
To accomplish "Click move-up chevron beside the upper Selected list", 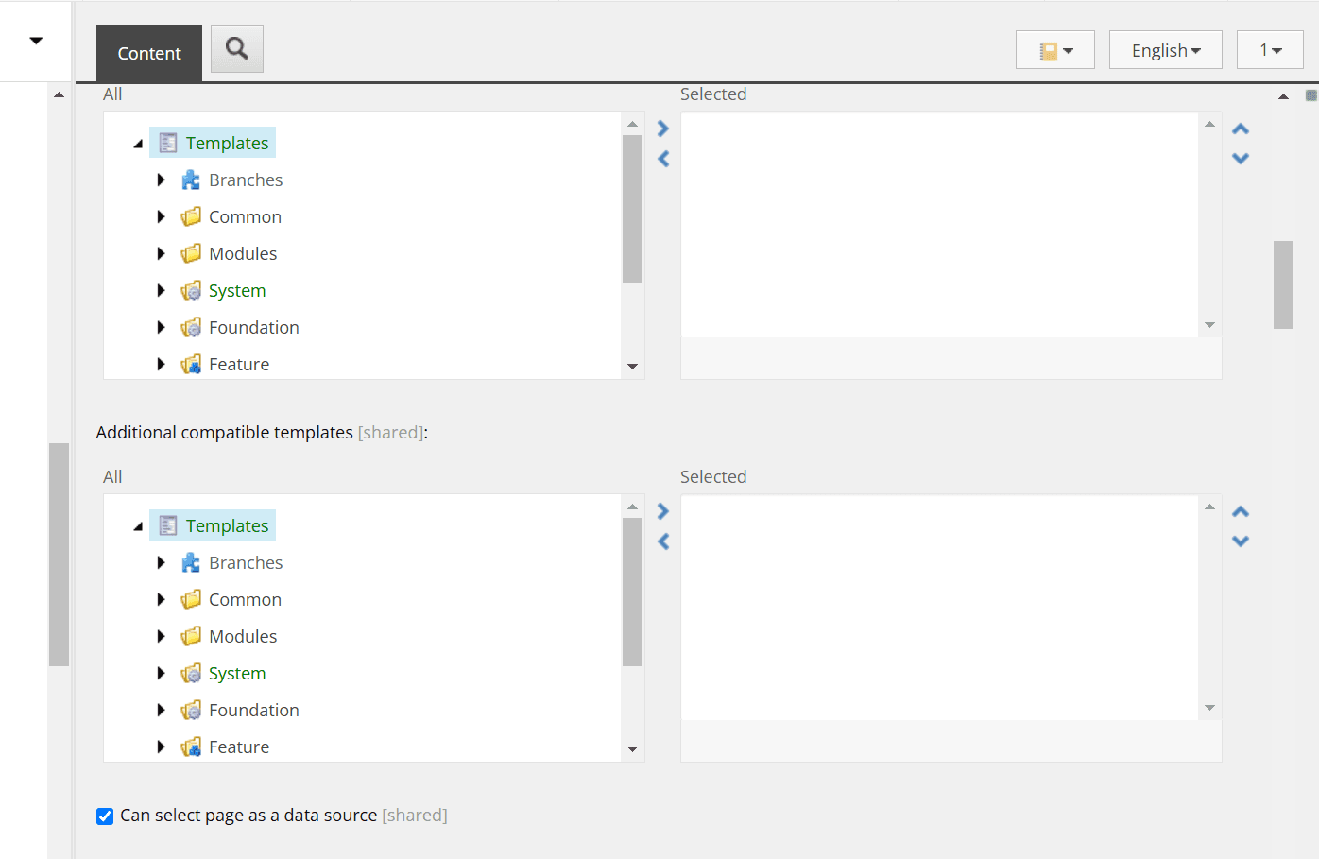I will pos(1241,129).
